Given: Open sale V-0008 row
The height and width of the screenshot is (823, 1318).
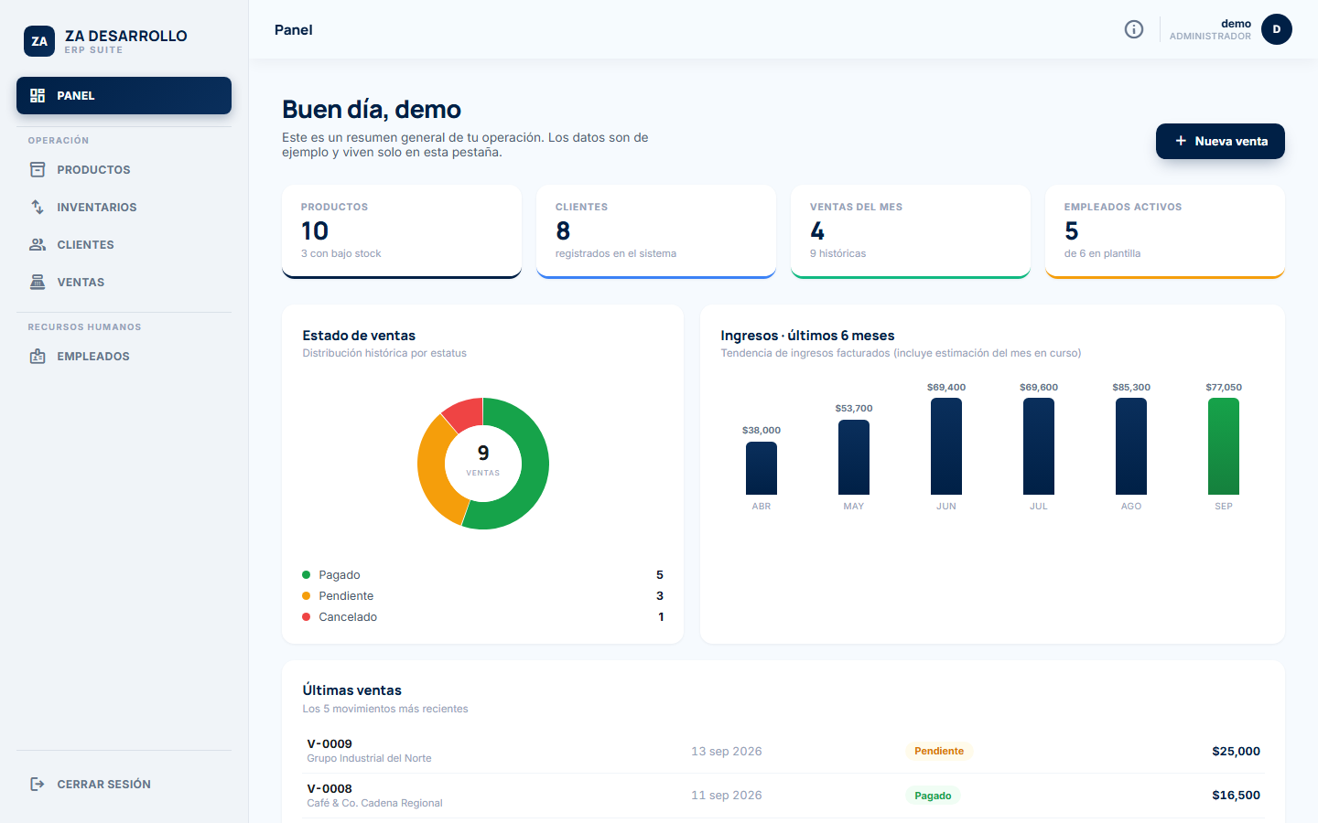Looking at the screenshot, I should pyautogui.click(x=783, y=796).
